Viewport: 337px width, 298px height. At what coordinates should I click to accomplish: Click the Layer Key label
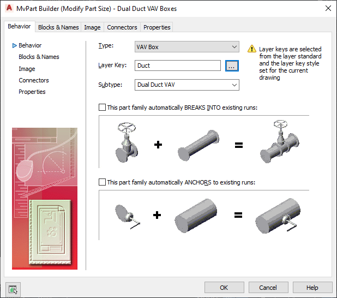coord(112,65)
